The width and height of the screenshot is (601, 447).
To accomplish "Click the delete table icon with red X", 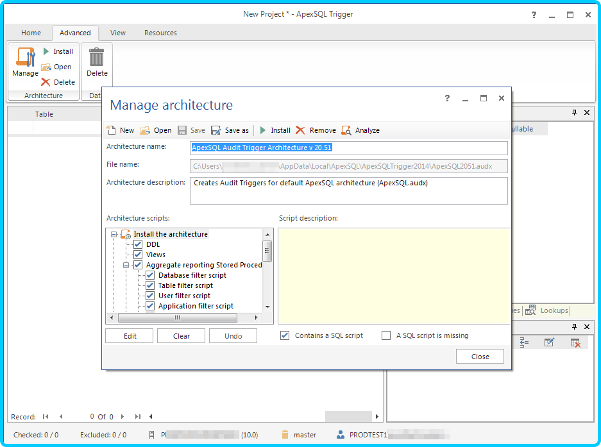I will coord(575,342).
